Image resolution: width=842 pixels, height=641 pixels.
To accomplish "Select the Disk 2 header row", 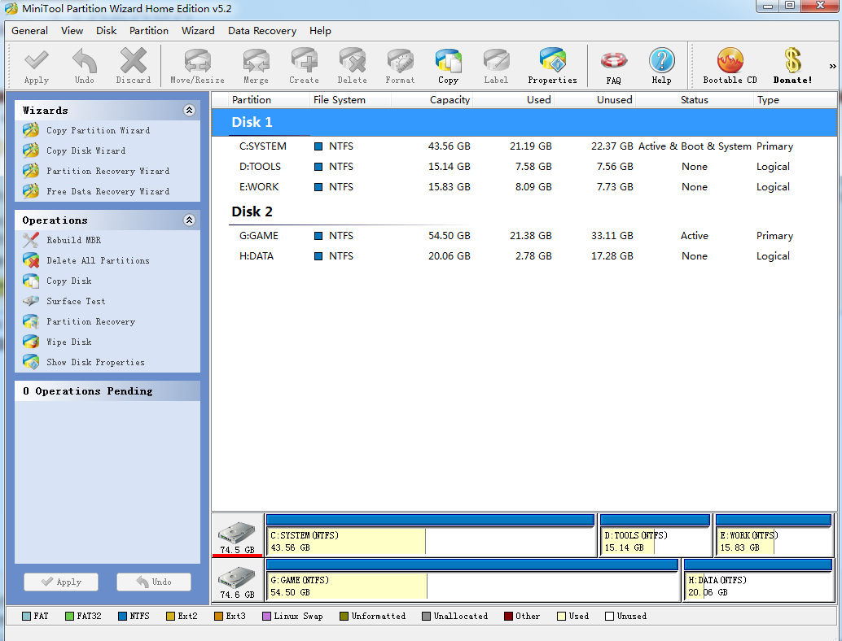I will coord(524,211).
